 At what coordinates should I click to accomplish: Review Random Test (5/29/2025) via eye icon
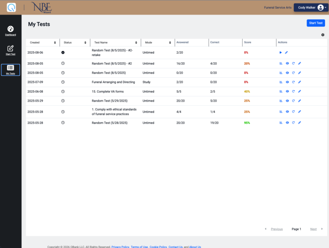pyautogui.click(x=287, y=101)
